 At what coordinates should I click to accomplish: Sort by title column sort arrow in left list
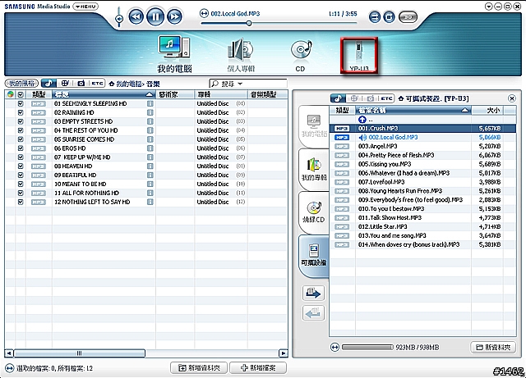pos(150,95)
